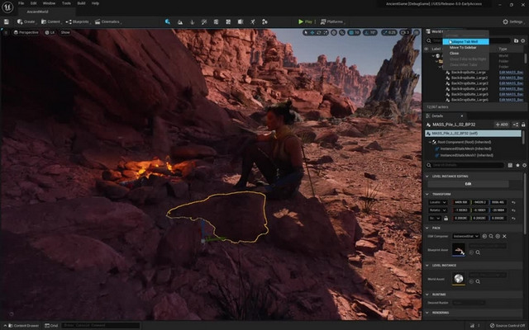Open the Landscape mode tool

click(x=180, y=21)
